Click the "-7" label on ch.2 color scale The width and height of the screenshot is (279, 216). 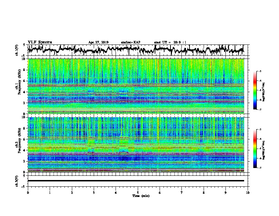pyautogui.click(x=260, y=168)
